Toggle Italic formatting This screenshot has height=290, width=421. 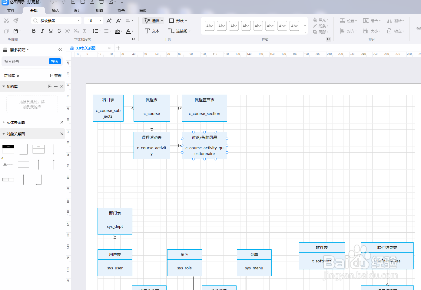[42, 31]
